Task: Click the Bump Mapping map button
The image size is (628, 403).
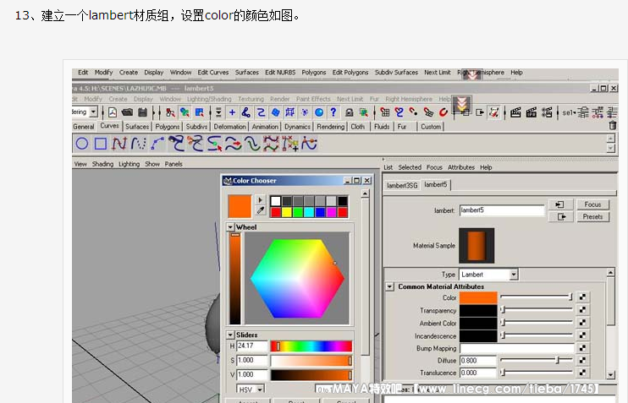Action: pos(582,348)
